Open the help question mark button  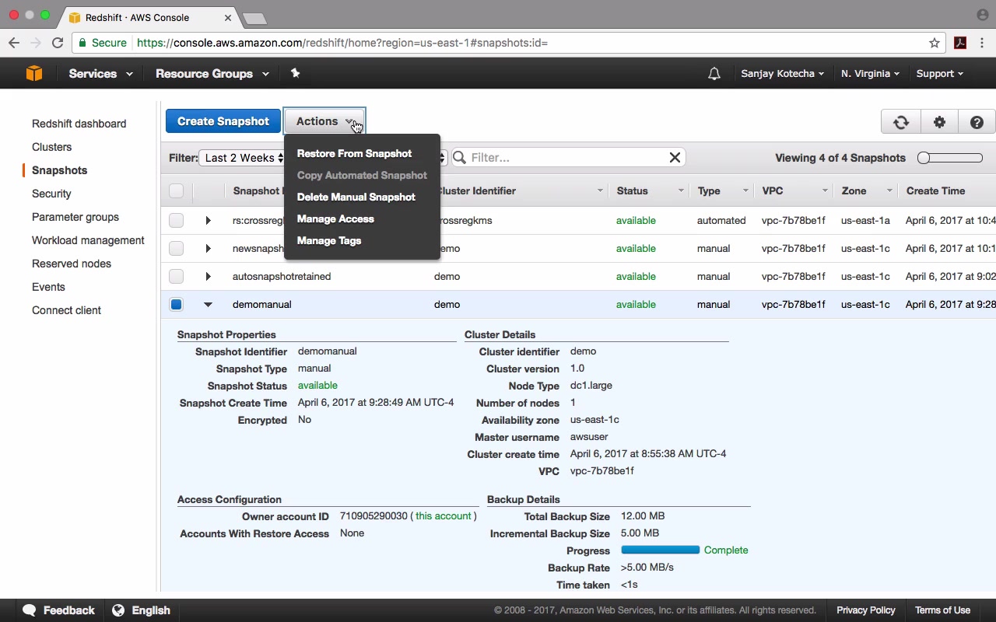pyautogui.click(x=977, y=122)
